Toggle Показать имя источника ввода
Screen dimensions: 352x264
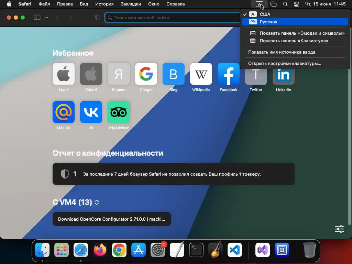[x=295, y=52]
